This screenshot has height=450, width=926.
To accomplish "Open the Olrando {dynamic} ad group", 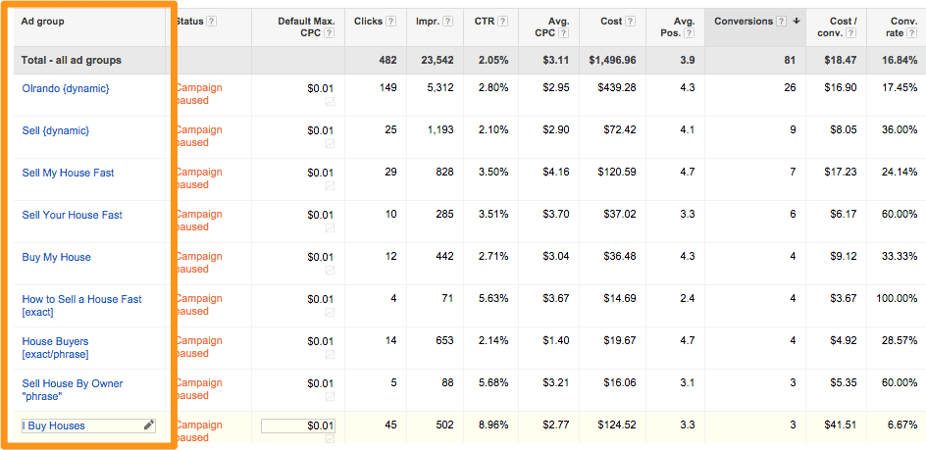I will 66,88.
